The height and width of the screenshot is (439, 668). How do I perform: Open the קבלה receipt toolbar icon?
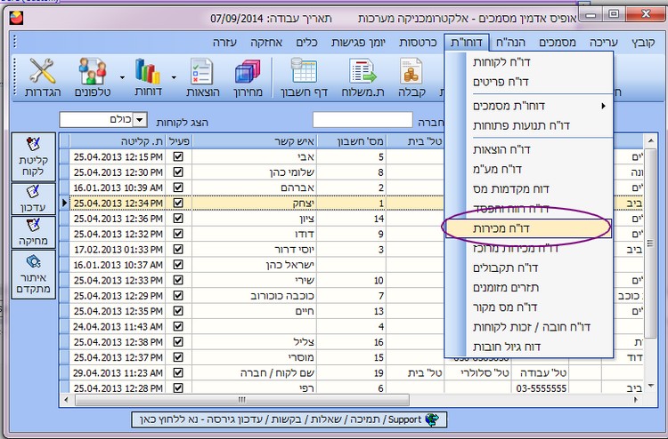411,78
